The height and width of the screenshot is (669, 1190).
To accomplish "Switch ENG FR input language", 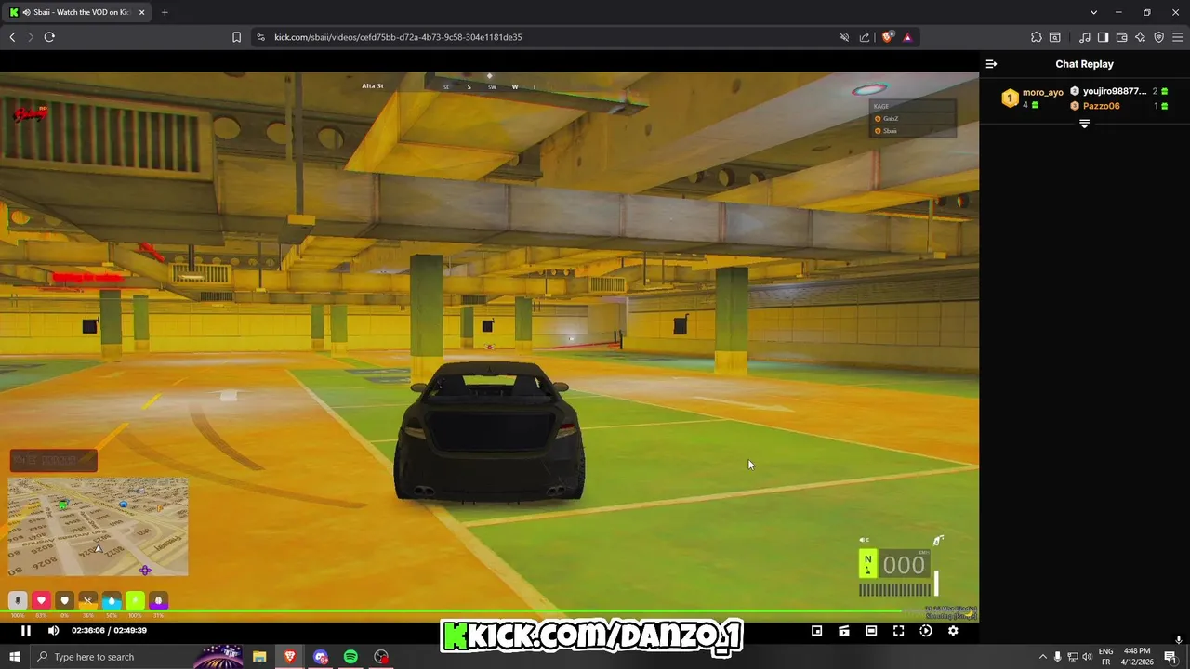I will click(1106, 657).
